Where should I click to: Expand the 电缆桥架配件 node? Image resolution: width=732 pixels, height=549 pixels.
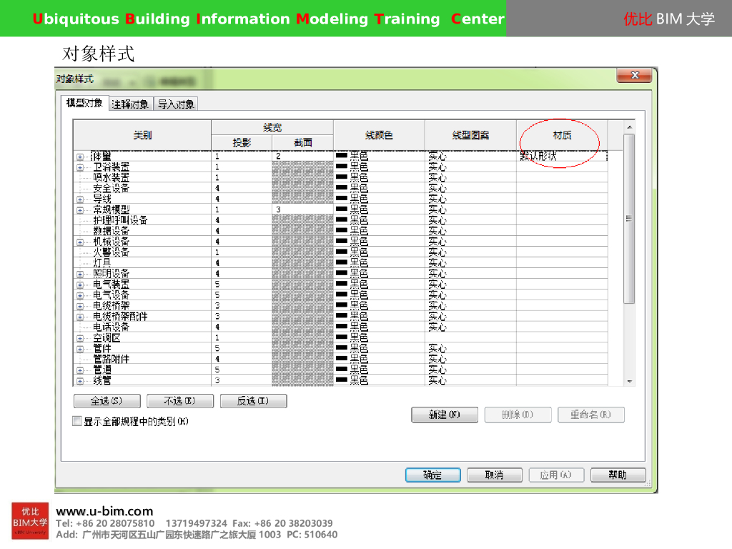coord(79,316)
